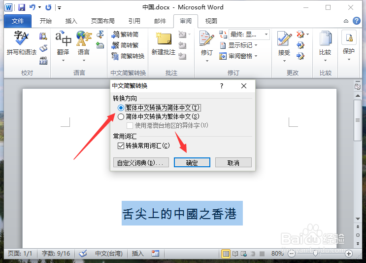Open Customize Quick Access Toolbar dropdown
This screenshot has width=366, height=263.
[59, 8]
